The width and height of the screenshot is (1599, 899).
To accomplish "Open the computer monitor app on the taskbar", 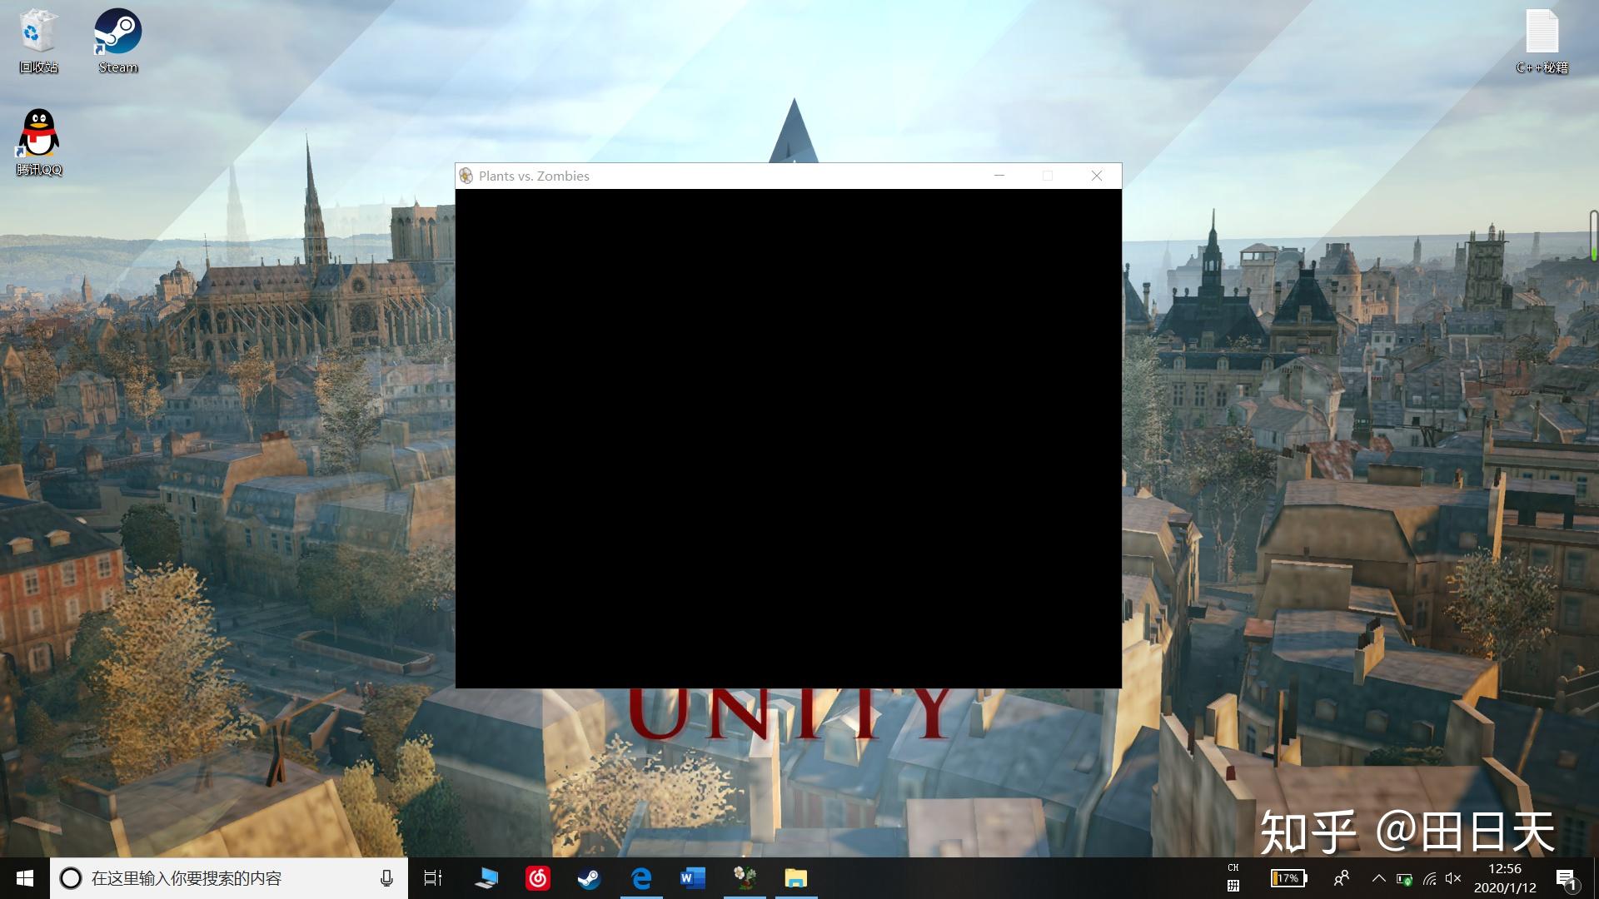I will click(x=486, y=878).
